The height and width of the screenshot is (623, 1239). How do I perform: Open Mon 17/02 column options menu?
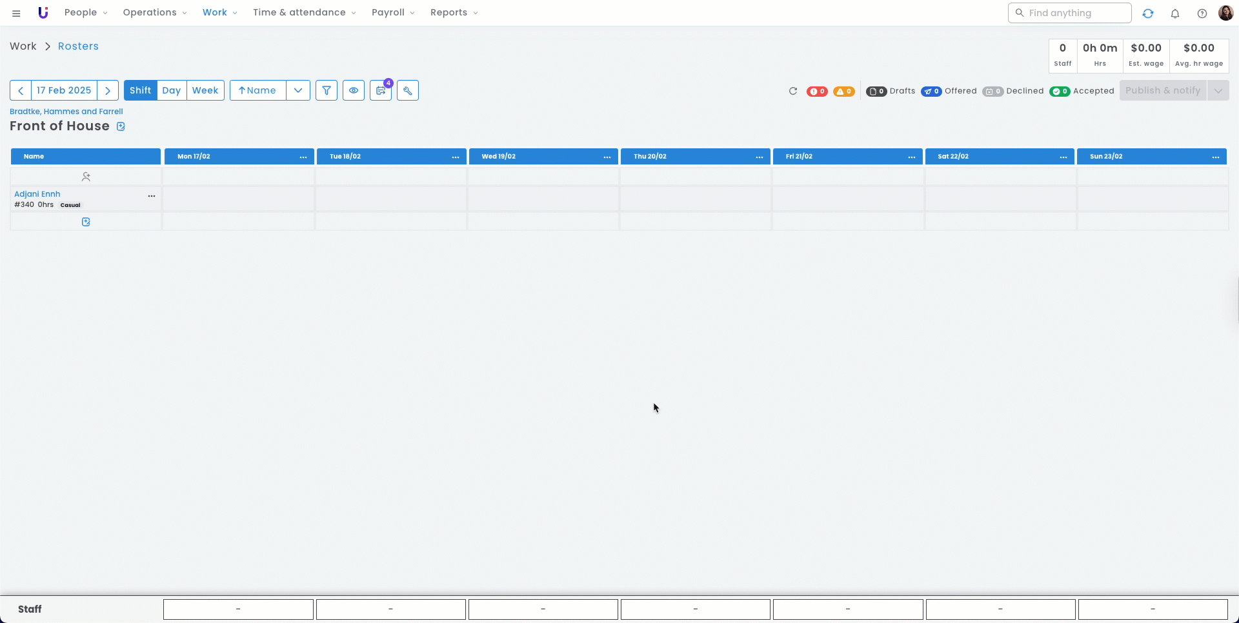click(x=303, y=157)
